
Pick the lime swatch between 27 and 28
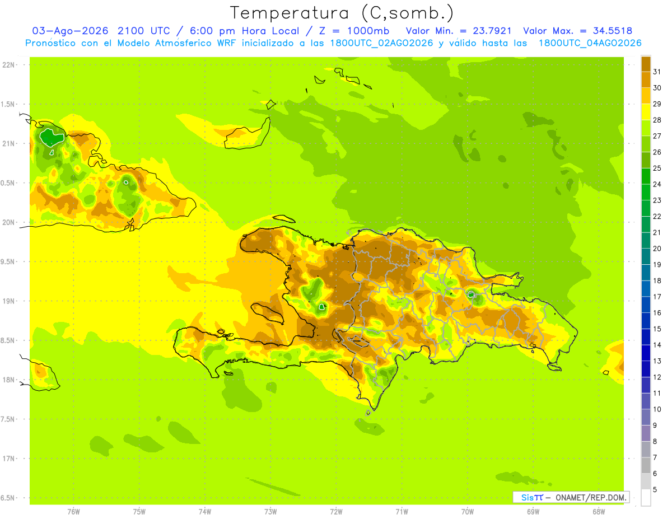pyautogui.click(x=646, y=128)
